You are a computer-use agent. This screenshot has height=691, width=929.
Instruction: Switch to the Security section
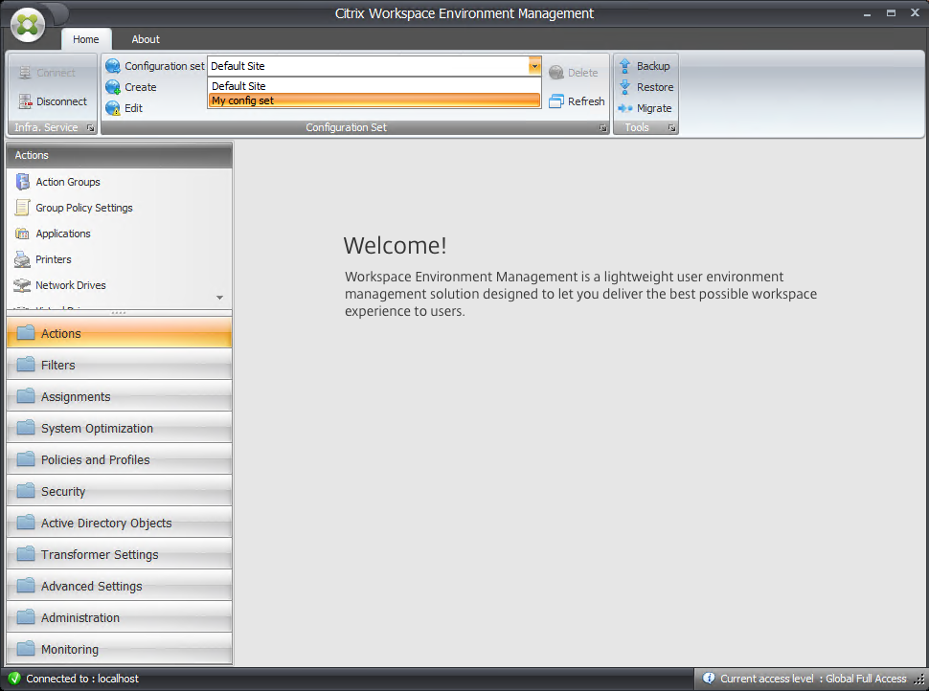point(119,491)
